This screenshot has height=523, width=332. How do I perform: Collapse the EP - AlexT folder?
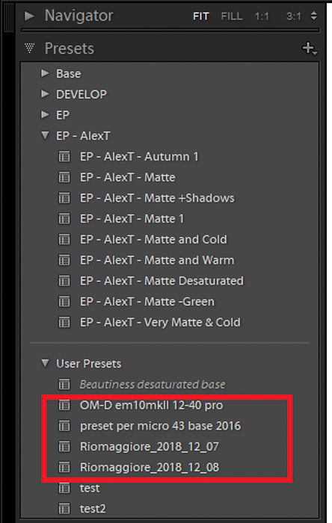click(x=45, y=135)
